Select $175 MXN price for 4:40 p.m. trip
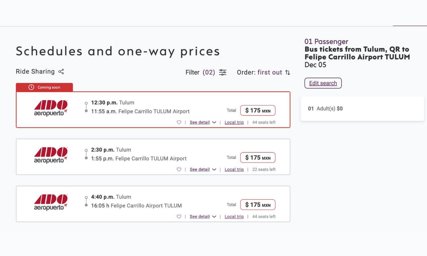 [258, 205]
